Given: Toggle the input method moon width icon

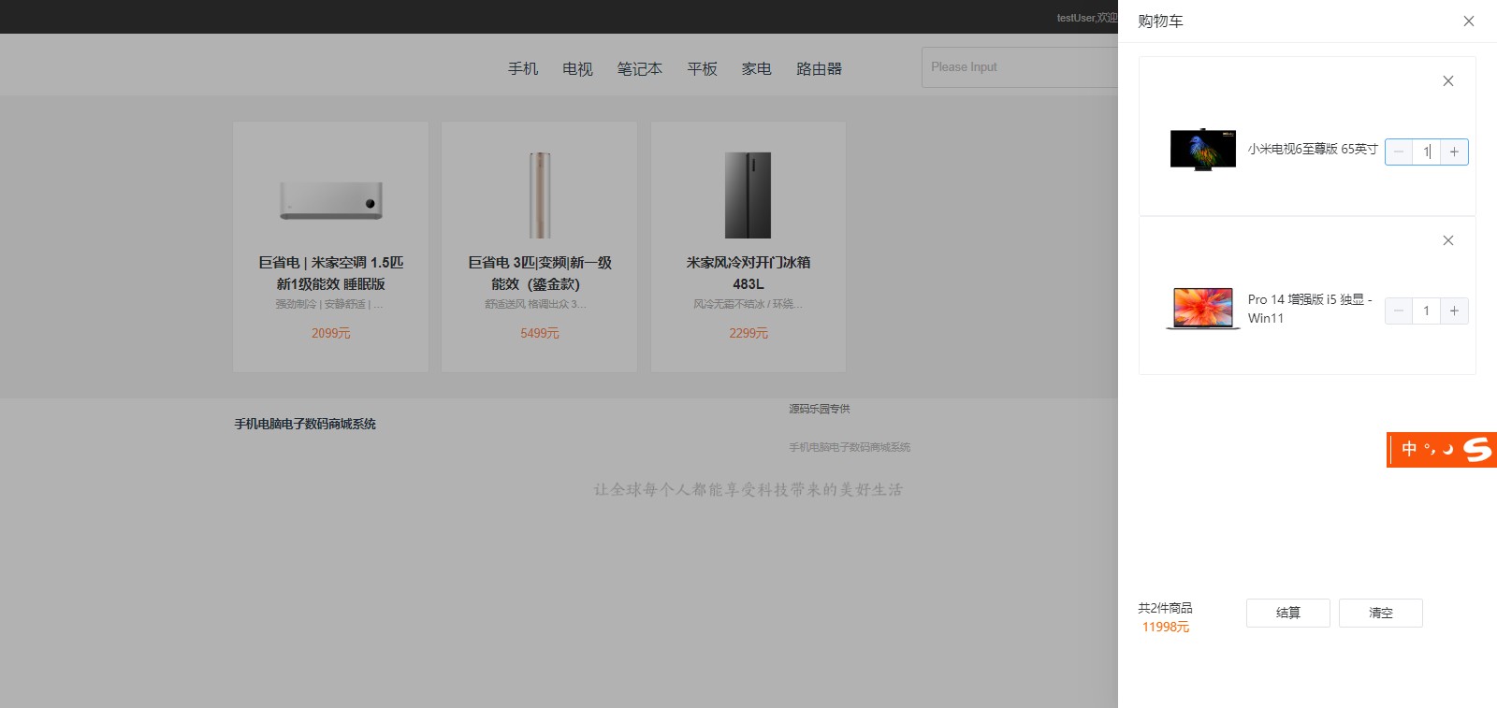Looking at the screenshot, I should tap(1448, 450).
